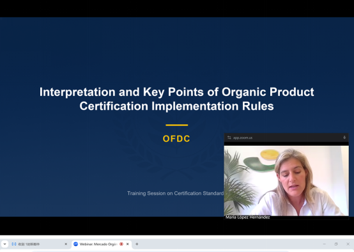Click the microphone icon in the Zoom pop-up
This screenshot has height=252, width=354.
344,138
